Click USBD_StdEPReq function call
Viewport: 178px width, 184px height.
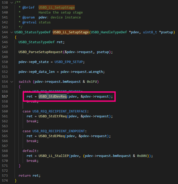52,136
